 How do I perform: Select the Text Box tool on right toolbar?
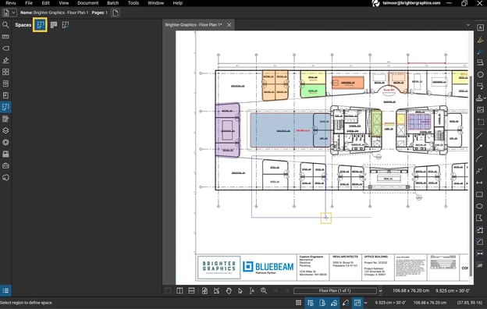pos(480,27)
